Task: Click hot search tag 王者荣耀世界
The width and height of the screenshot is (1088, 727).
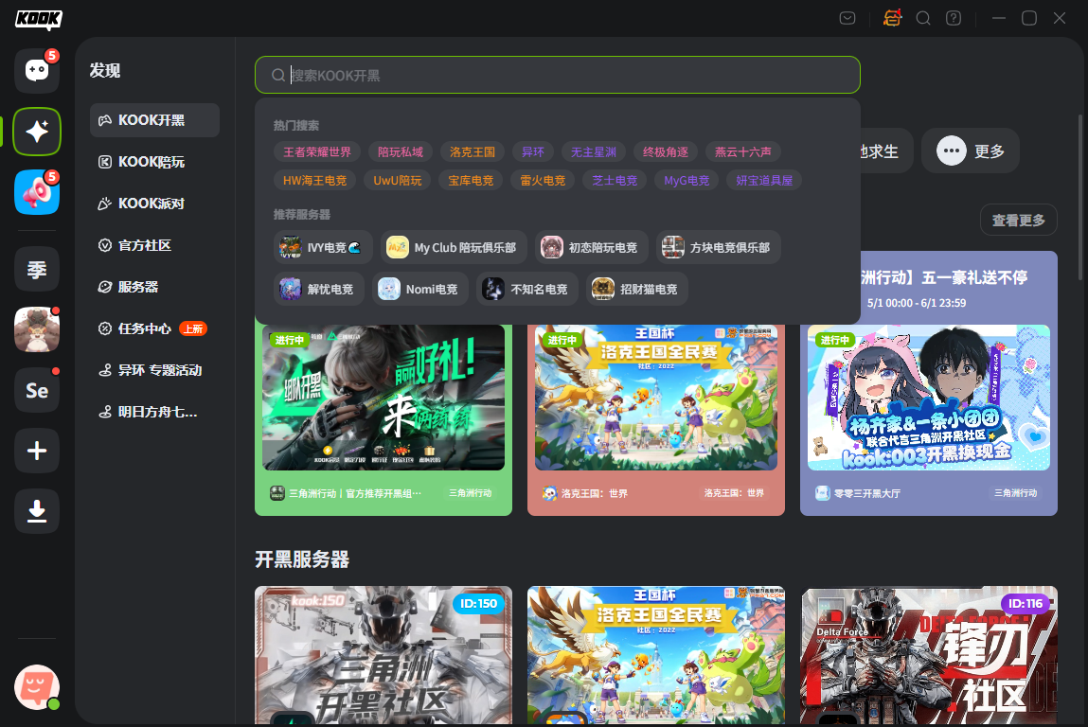Action: (x=317, y=151)
